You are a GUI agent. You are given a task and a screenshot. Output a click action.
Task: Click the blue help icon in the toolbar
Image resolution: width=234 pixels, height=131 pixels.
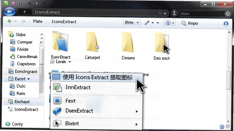coord(226,24)
